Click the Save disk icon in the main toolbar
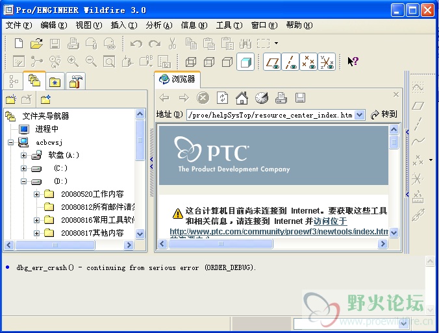Screen dimensions: 439x333 (55, 44)
